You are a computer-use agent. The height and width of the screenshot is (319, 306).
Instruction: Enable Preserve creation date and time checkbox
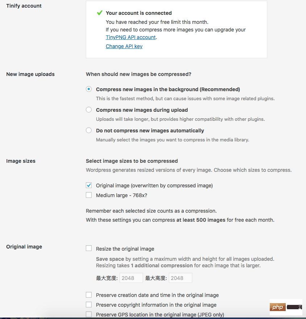click(x=89, y=295)
